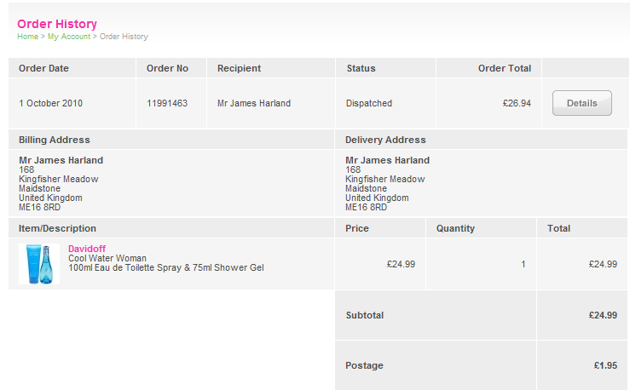Click the Order Date column header

point(43,68)
